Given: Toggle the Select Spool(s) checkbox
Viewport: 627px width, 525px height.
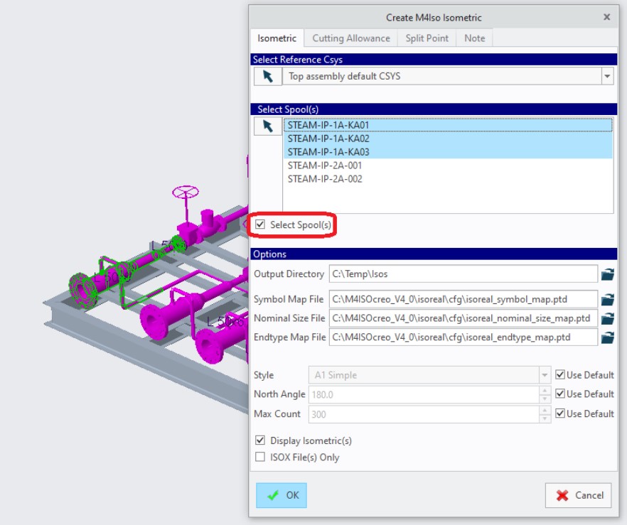Looking at the screenshot, I should click(260, 224).
